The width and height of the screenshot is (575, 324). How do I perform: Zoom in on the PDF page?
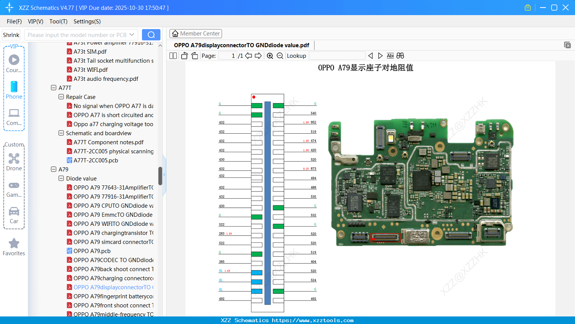(x=270, y=56)
